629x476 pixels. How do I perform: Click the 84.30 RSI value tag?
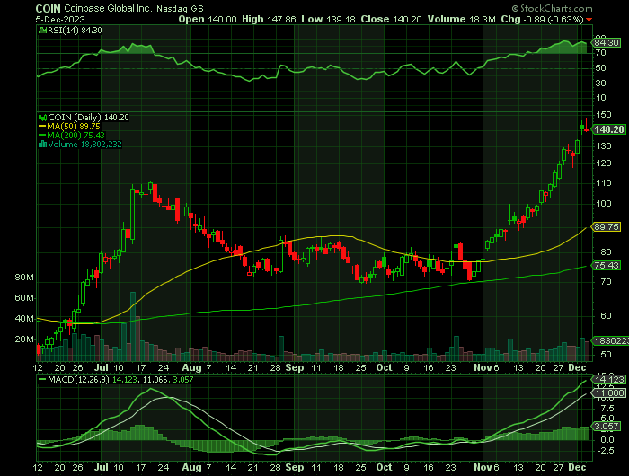point(607,42)
